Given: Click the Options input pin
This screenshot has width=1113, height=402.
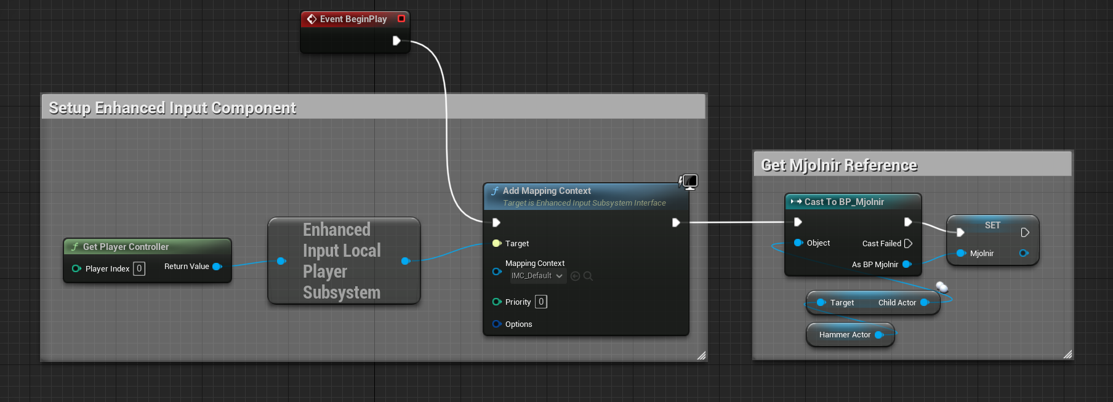Looking at the screenshot, I should coord(497,324).
